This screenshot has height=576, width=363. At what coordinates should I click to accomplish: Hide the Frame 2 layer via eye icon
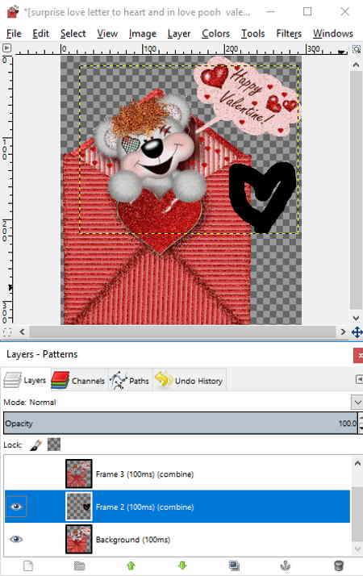coord(16,507)
